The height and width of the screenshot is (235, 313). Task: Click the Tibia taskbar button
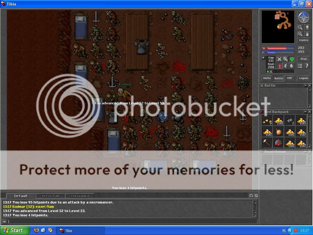80,231
